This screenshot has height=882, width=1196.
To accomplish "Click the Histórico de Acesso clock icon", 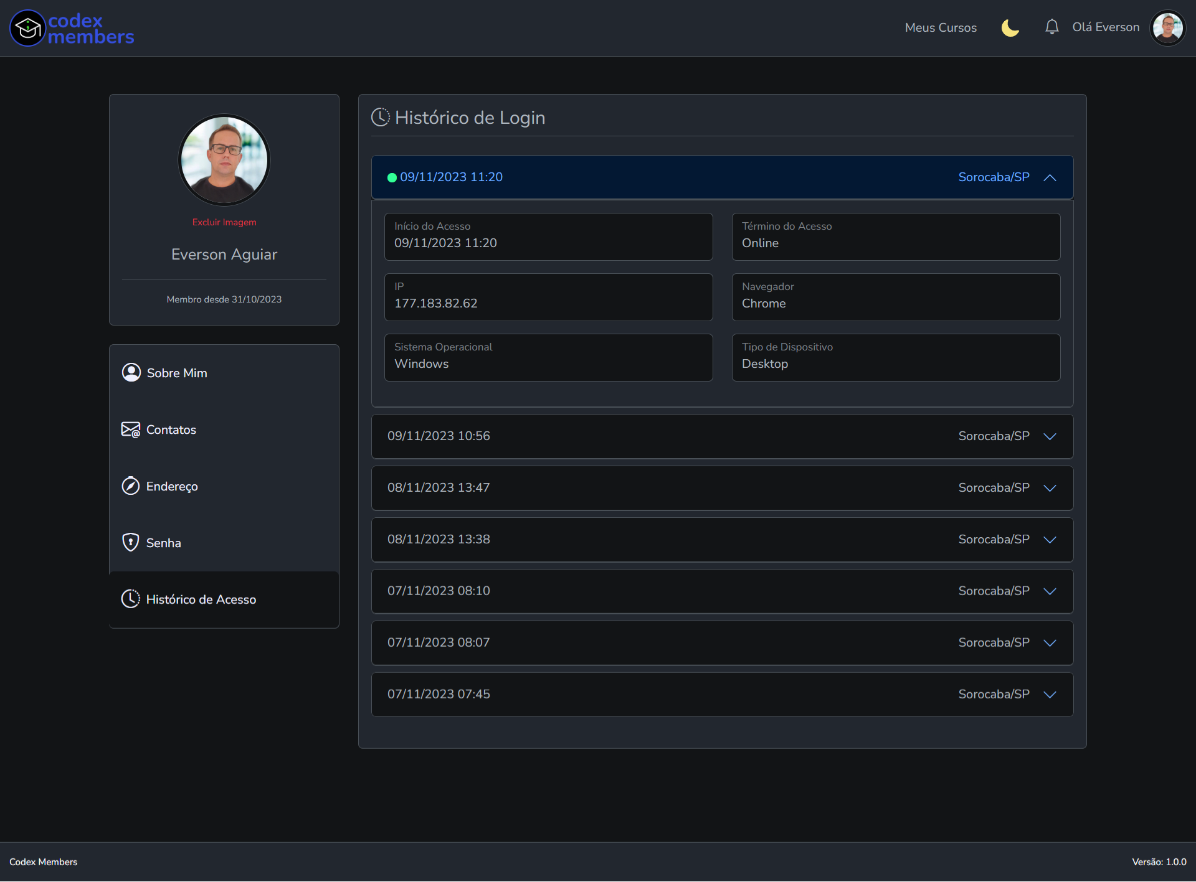I will pyautogui.click(x=131, y=598).
